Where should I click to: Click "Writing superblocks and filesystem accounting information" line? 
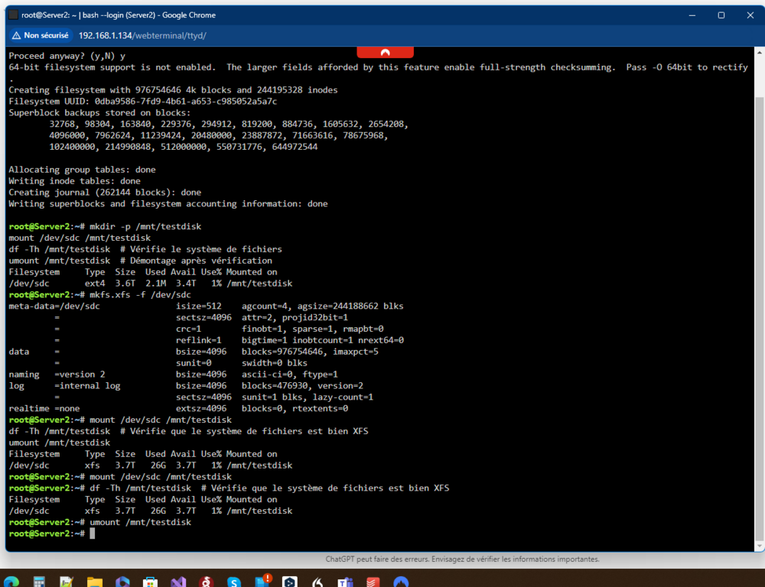(168, 204)
